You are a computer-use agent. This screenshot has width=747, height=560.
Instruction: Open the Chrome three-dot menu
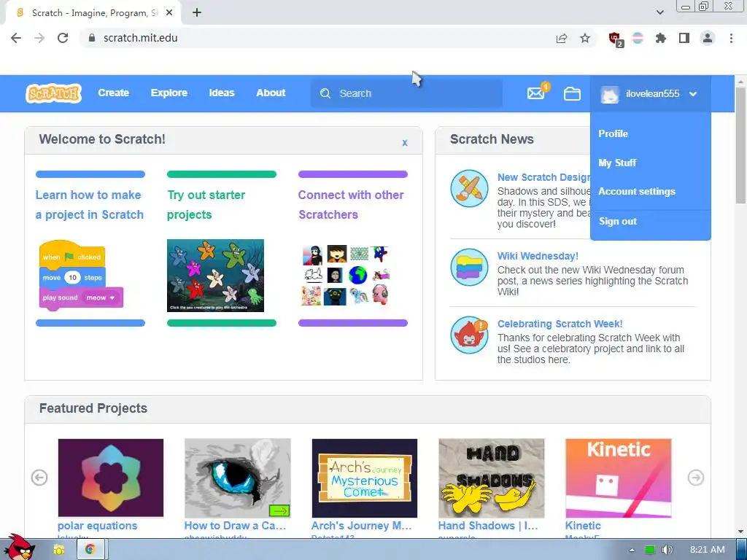pyautogui.click(x=731, y=38)
